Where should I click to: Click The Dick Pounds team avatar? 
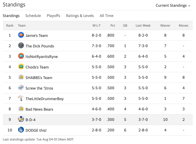(x=21, y=46)
